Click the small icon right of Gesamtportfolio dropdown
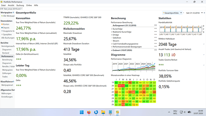 (x=184, y=13)
